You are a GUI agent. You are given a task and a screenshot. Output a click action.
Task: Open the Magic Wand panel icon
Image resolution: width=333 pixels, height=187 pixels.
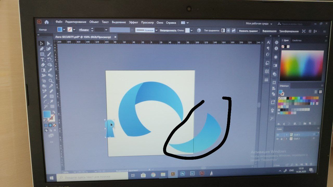[272, 118]
